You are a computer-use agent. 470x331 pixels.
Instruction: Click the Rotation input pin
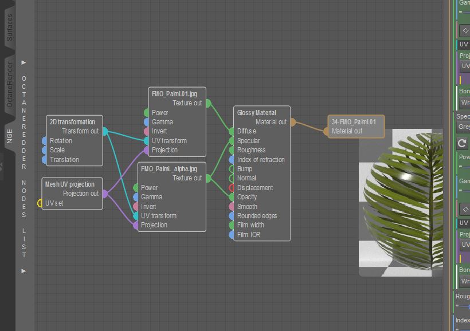(x=44, y=140)
